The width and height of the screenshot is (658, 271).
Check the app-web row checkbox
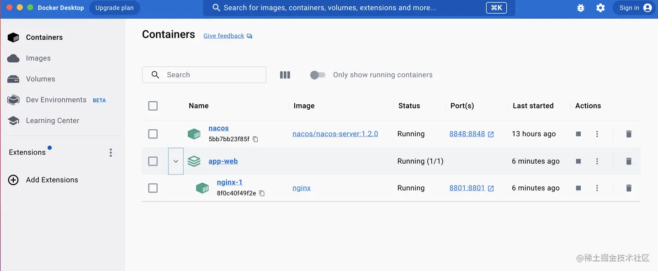point(153,161)
